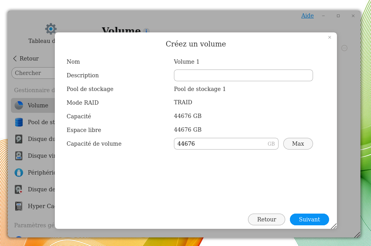
Task: Open Pool de stockage via its database icon
Action: tap(19, 122)
